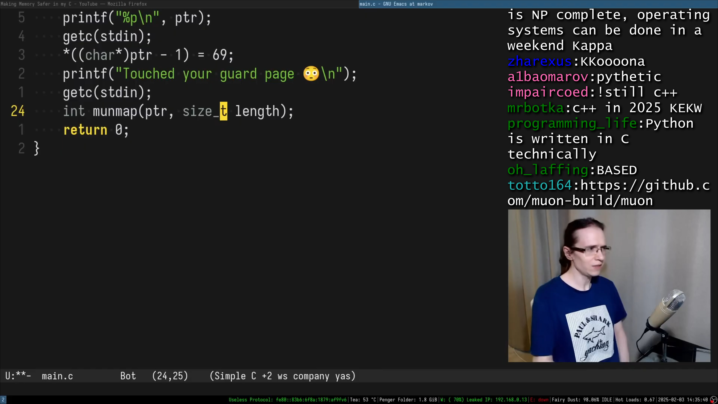Click workspace 2 indicator in bottom bar
This screenshot has height=404, width=718.
click(3, 400)
